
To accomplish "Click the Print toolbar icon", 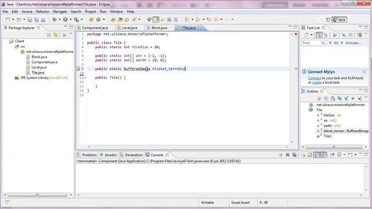I will point(43,20).
